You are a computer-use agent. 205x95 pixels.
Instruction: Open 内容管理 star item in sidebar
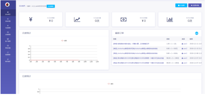coord(8,27)
